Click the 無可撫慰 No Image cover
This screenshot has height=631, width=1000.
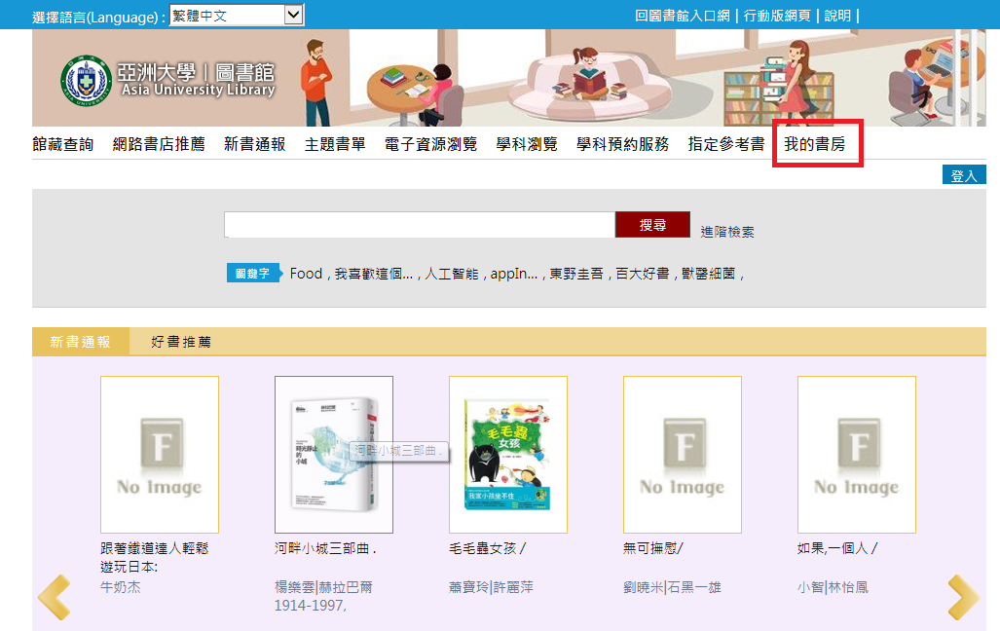[x=682, y=455]
